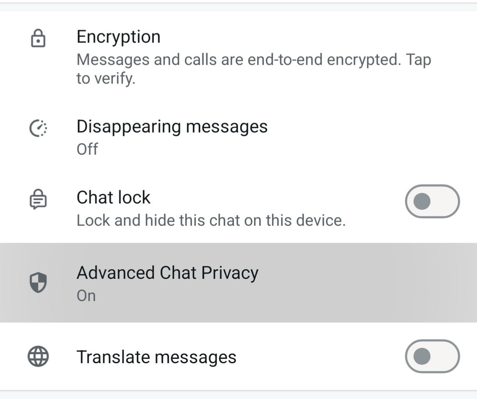Tap blank area right of Disappearing messages
The height and width of the screenshot is (401, 477).
click(378, 135)
